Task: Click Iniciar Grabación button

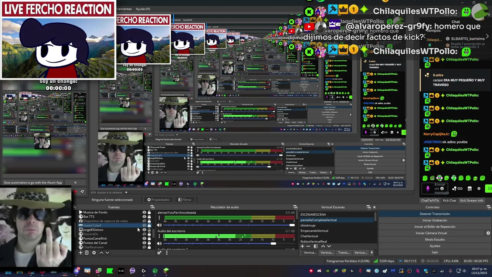Action: pyautogui.click(x=435, y=220)
